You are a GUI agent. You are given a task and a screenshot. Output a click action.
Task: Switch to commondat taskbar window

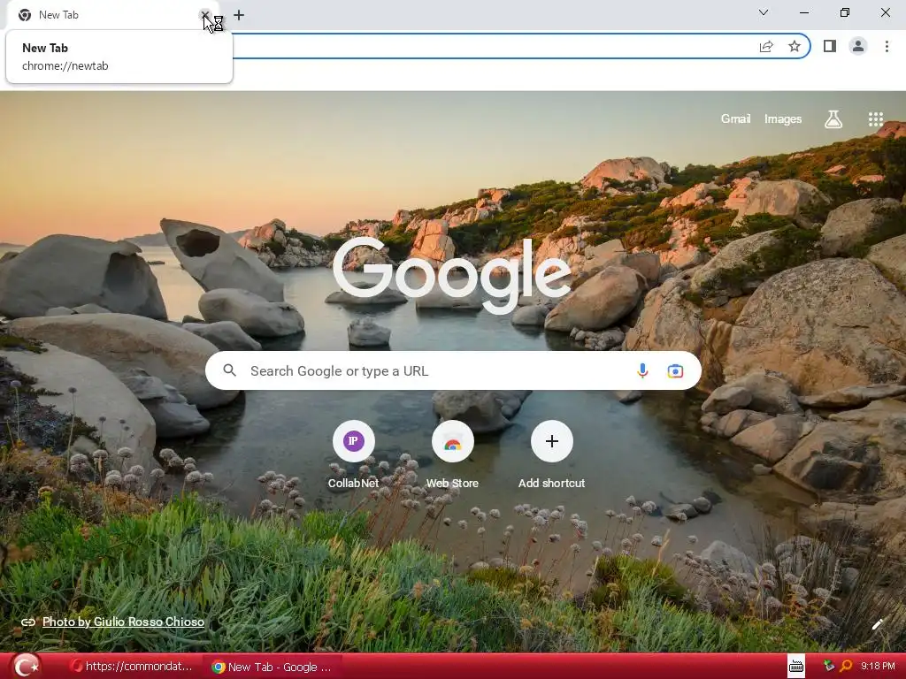click(131, 667)
